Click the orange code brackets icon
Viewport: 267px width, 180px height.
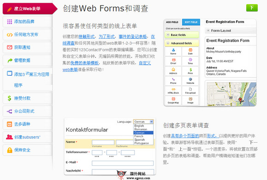click(x=10, y=35)
